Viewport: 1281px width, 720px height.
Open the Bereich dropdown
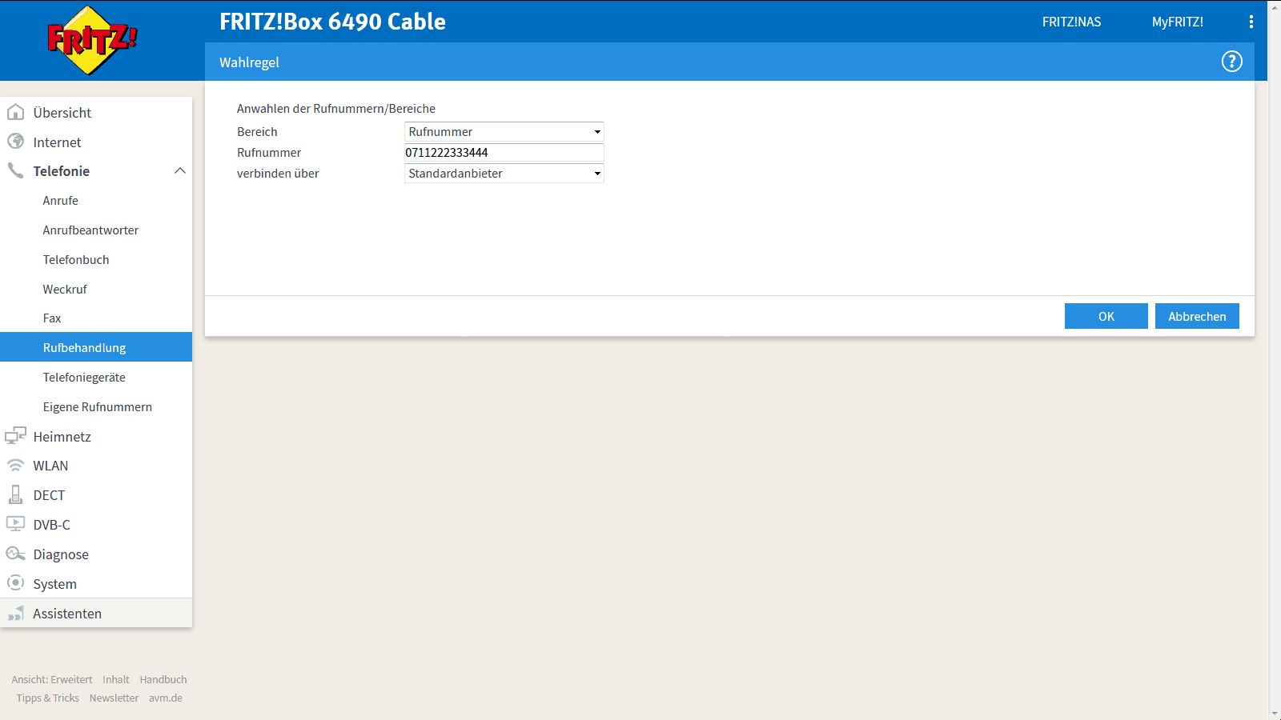pyautogui.click(x=504, y=132)
